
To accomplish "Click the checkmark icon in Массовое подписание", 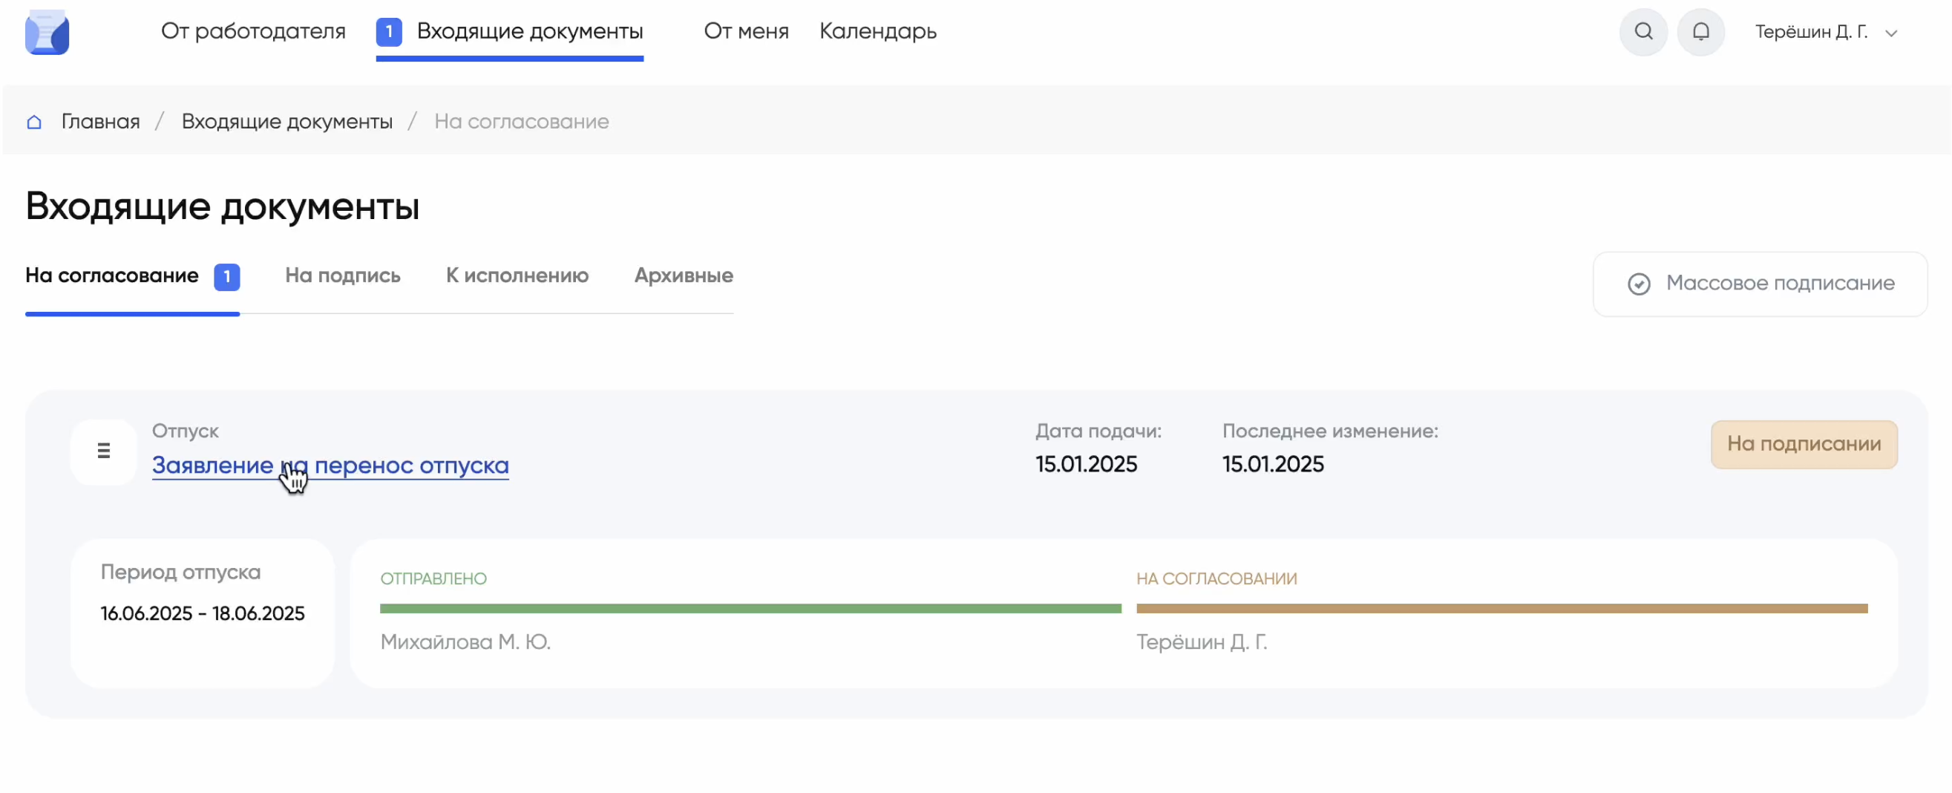I will pos(1638,284).
